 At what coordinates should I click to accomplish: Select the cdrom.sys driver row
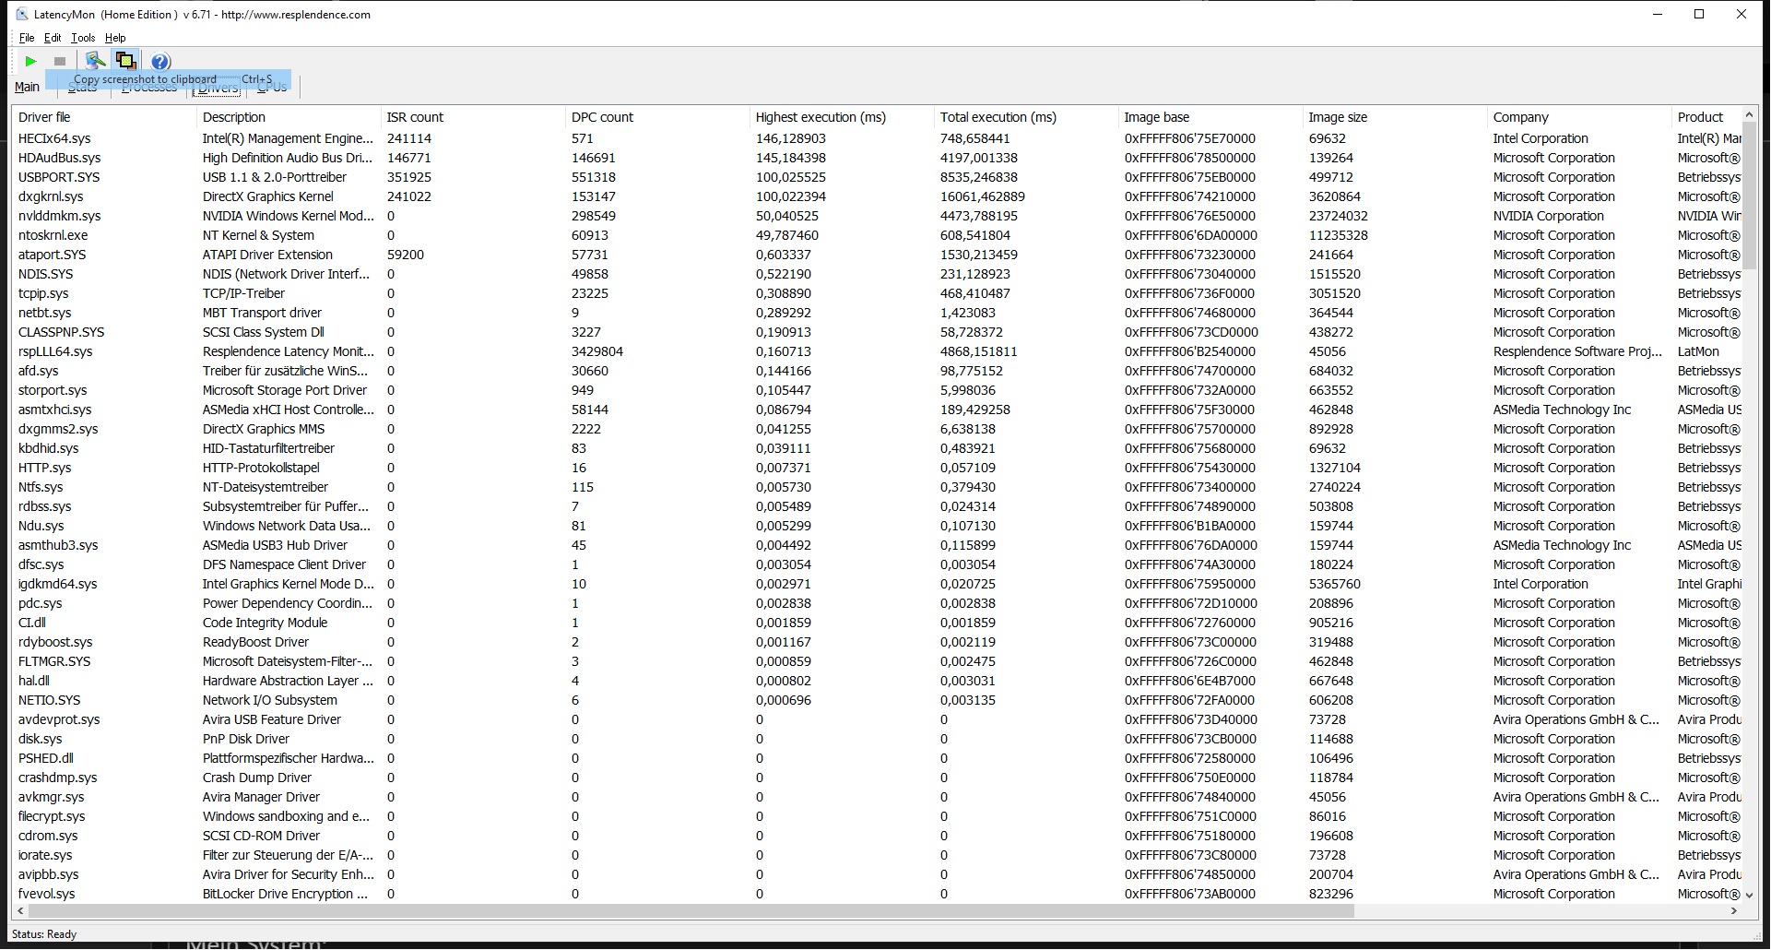click(x=877, y=836)
